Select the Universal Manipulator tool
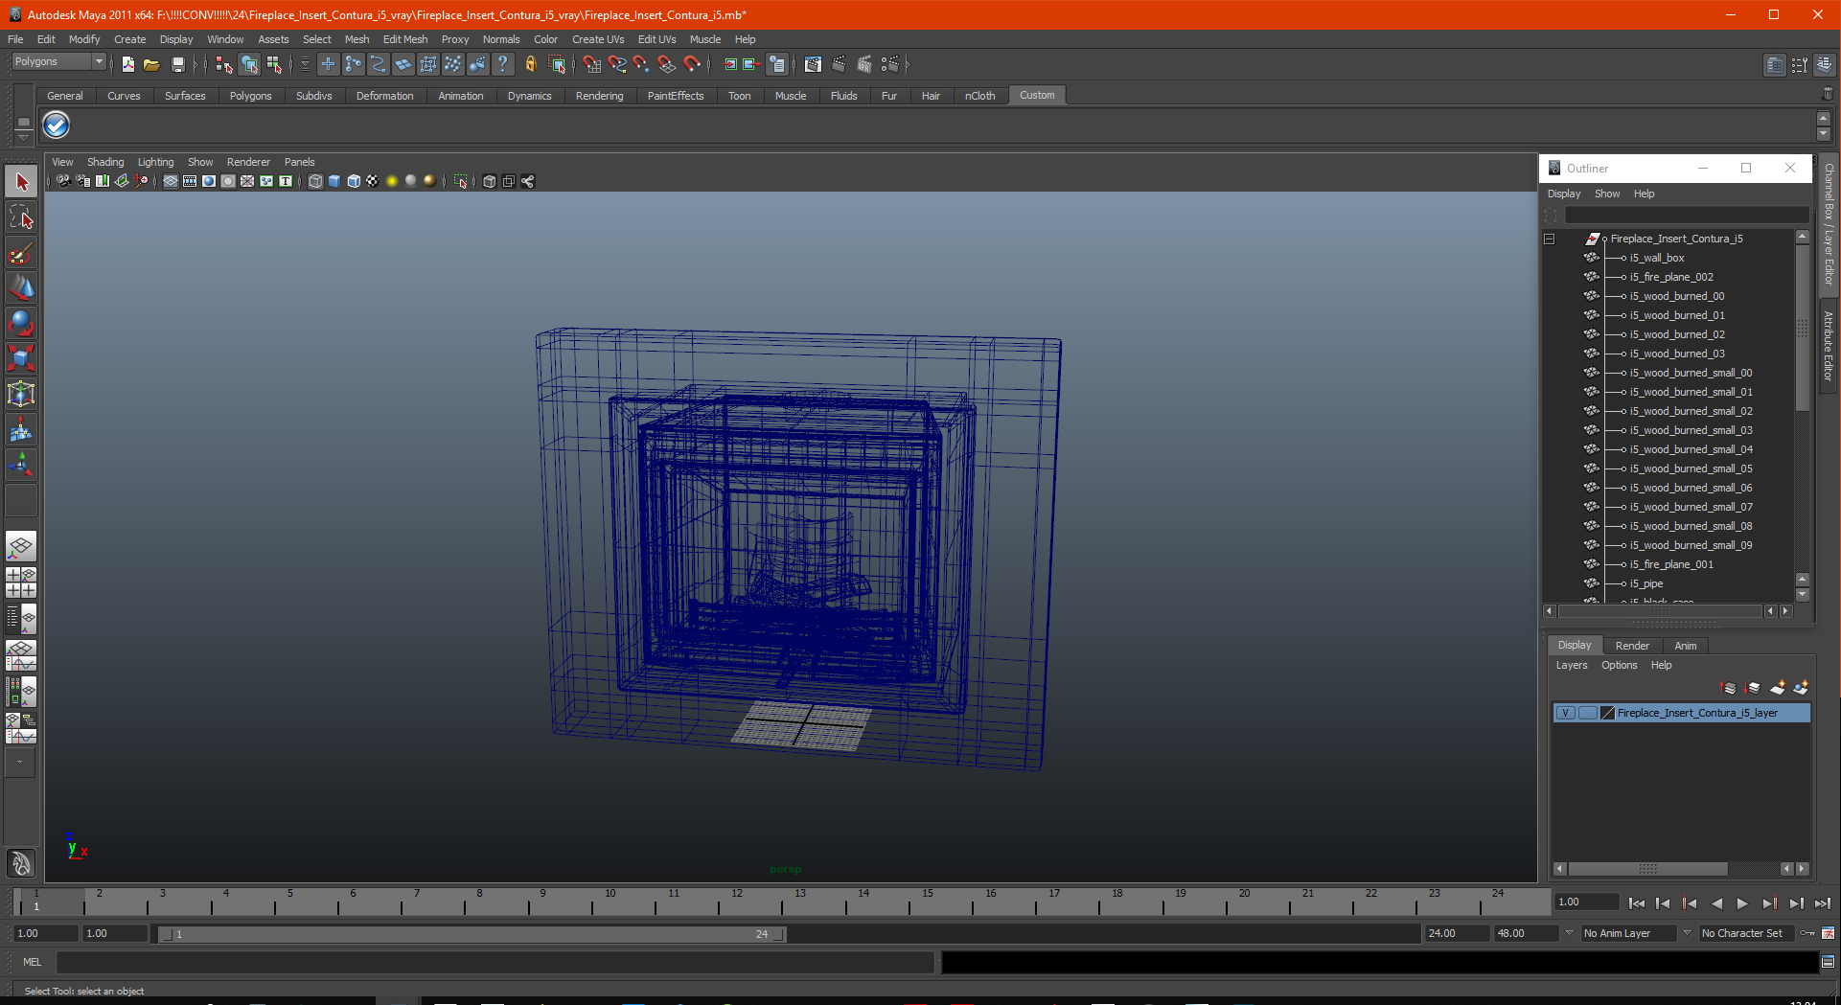The height and width of the screenshot is (1005, 1841). pyautogui.click(x=21, y=394)
